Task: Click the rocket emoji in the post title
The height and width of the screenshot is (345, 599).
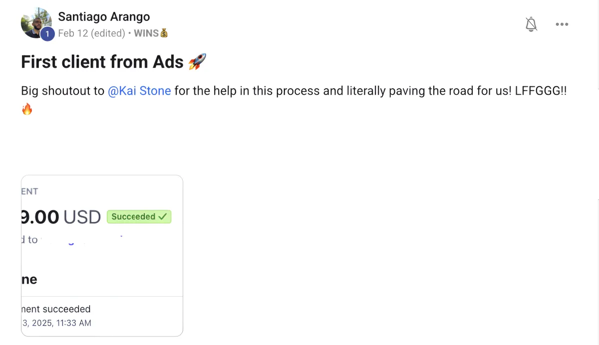Action: (197, 62)
